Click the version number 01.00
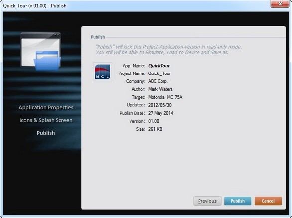The height and width of the screenshot is (218, 292). (x=154, y=121)
